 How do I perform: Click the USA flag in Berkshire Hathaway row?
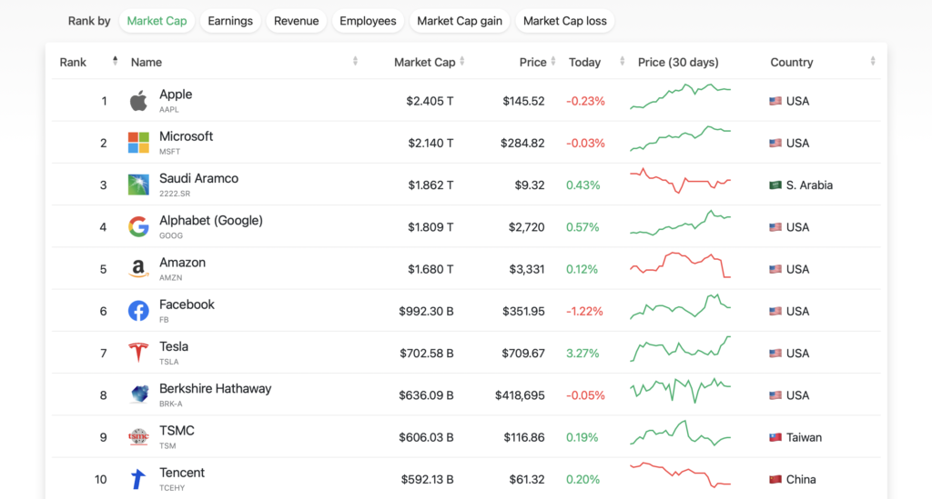[x=775, y=395]
